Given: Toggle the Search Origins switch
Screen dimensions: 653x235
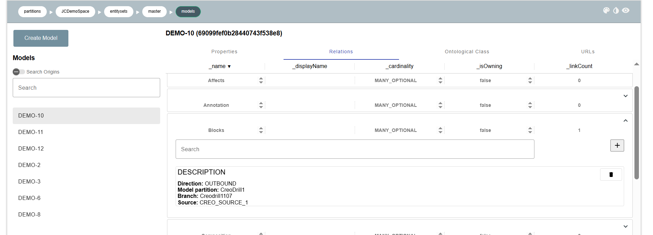Looking at the screenshot, I should (x=19, y=72).
